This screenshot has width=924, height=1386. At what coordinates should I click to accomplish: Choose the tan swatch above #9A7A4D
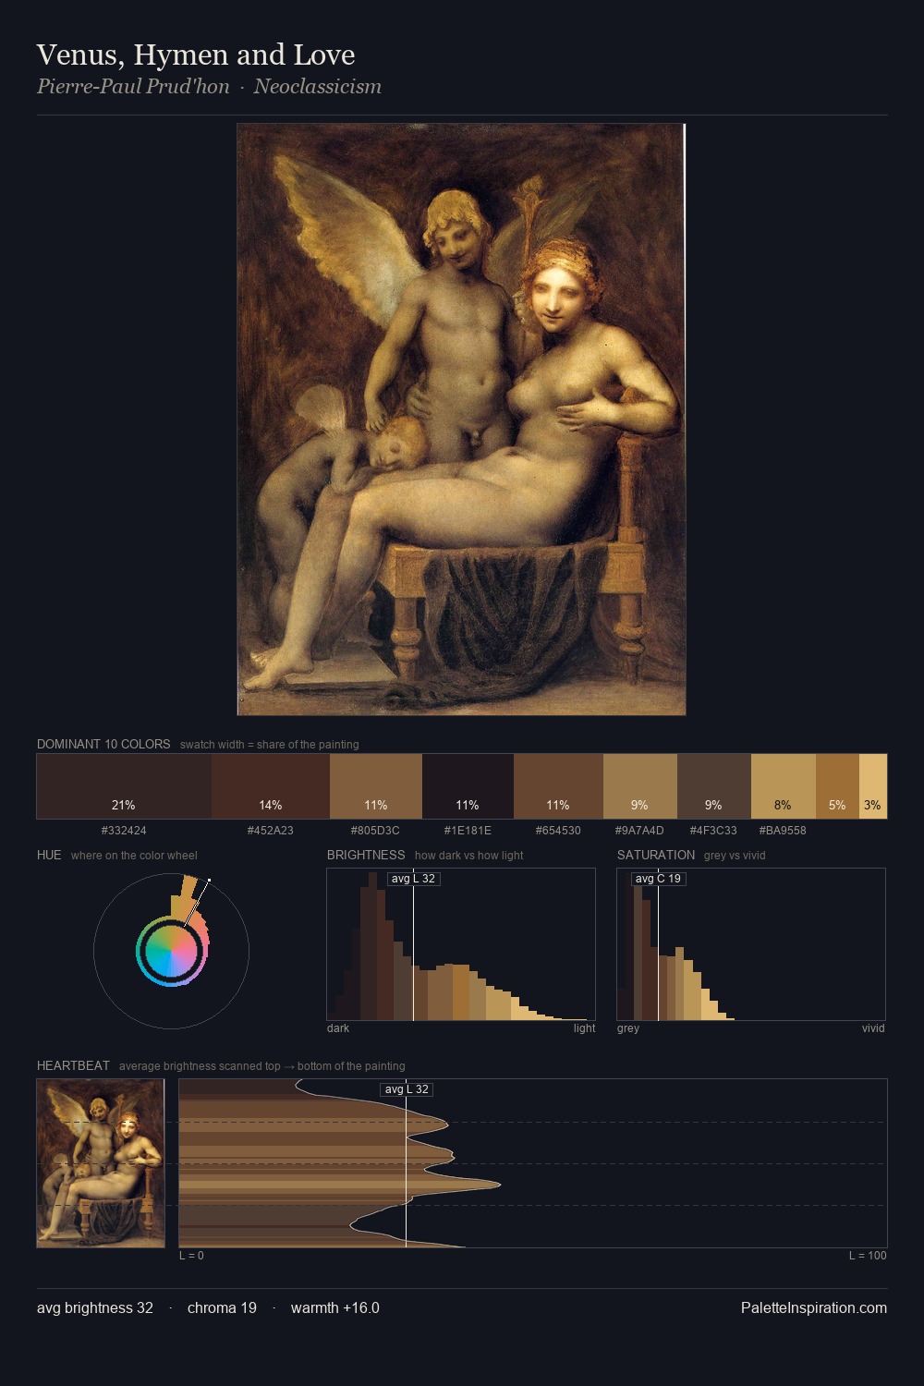click(x=640, y=786)
